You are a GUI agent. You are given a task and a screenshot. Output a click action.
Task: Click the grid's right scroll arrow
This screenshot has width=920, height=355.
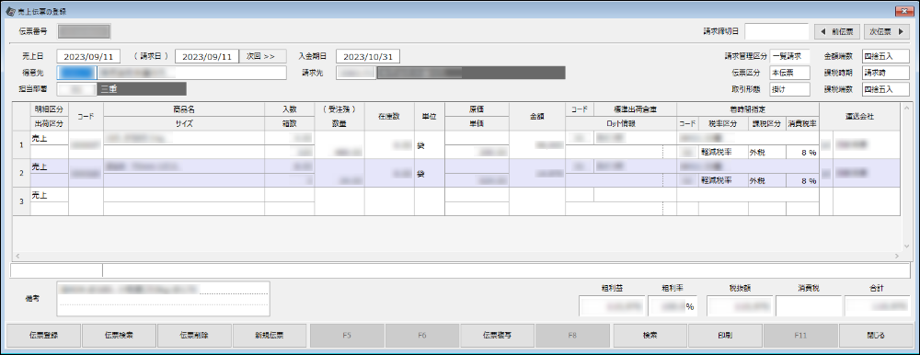point(896,257)
